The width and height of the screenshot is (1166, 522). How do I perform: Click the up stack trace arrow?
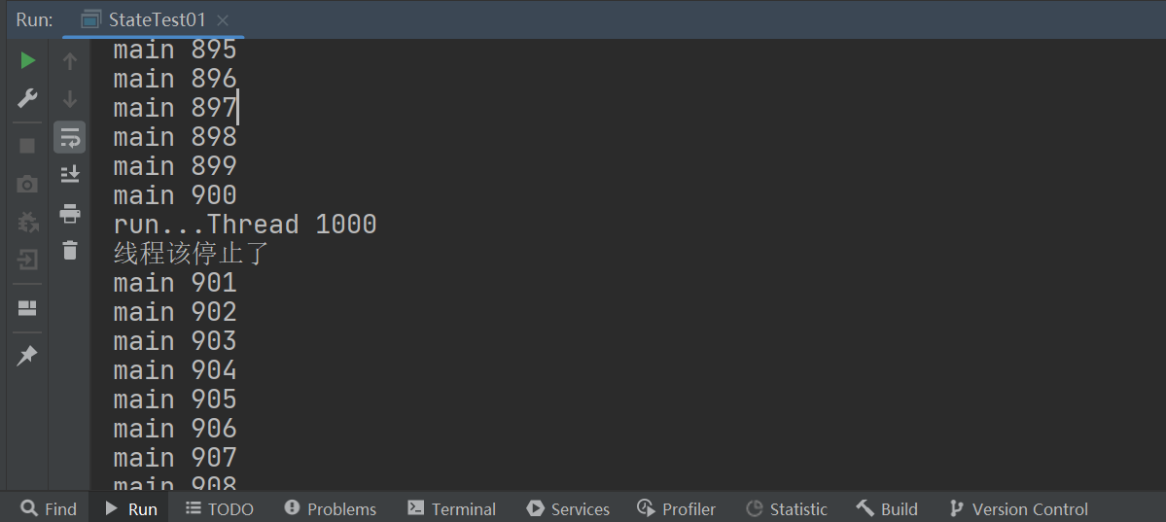click(69, 61)
